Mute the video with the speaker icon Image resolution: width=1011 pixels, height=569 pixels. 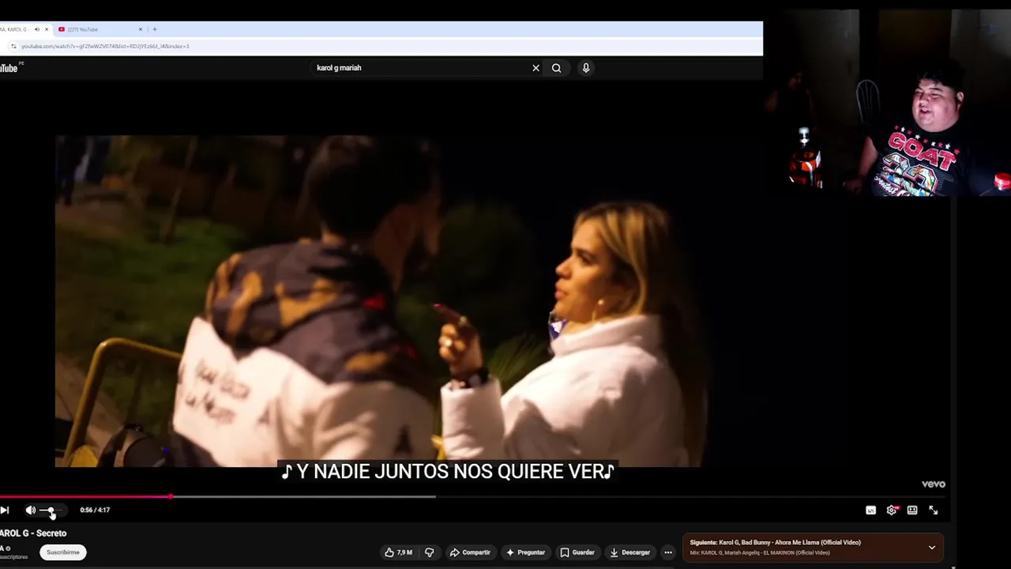[30, 511]
